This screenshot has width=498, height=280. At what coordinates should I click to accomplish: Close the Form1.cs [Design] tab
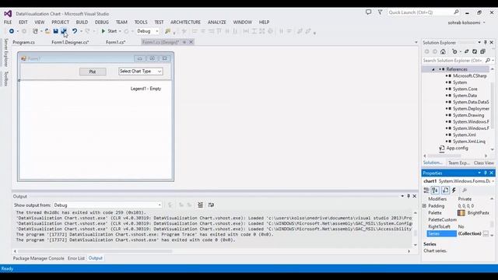[191, 42]
